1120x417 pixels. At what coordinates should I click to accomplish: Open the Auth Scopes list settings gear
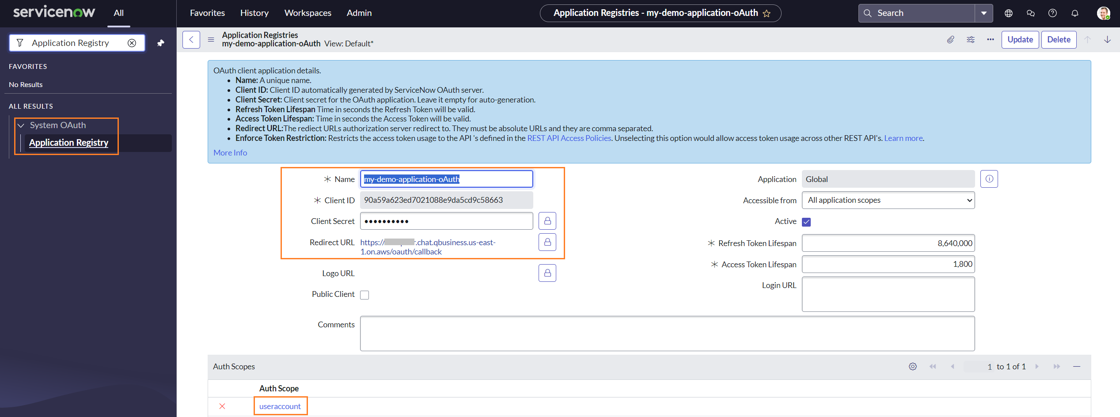[x=913, y=366]
